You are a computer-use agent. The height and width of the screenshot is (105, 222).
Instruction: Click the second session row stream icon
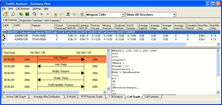click(x=4, y=39)
